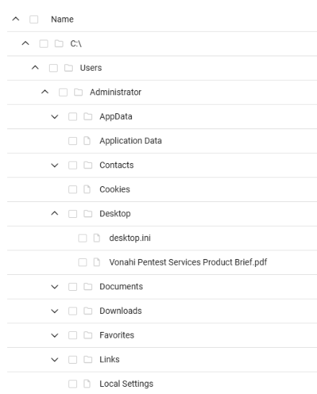Click the file icon beside desktop.ini
The height and width of the screenshot is (394, 317).
(97, 238)
